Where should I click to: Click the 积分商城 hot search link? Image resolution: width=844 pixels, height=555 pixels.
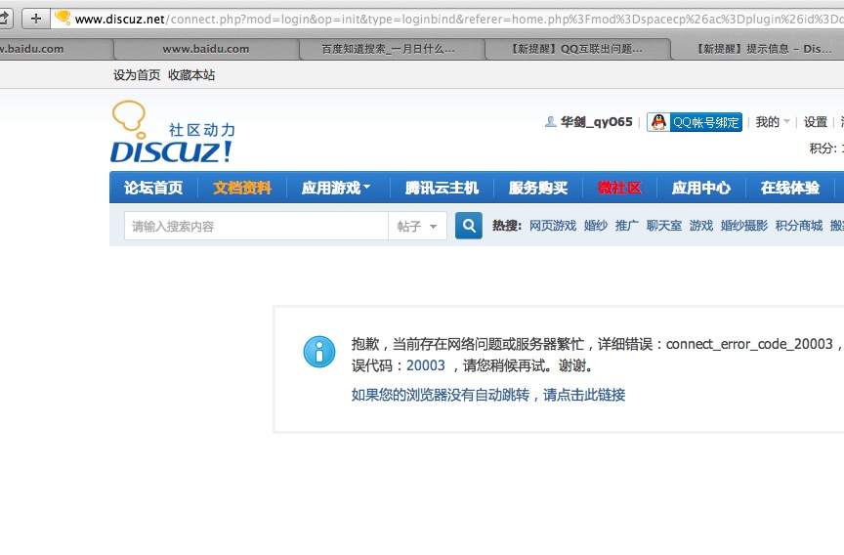(799, 226)
